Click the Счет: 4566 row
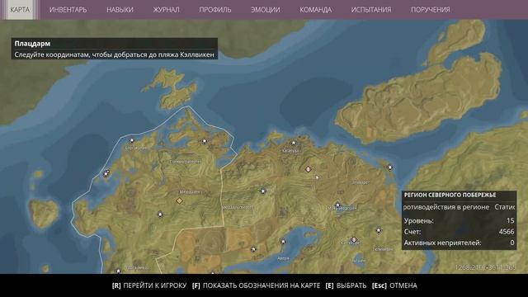Image resolution: width=528 pixels, height=297 pixels. [x=459, y=232]
